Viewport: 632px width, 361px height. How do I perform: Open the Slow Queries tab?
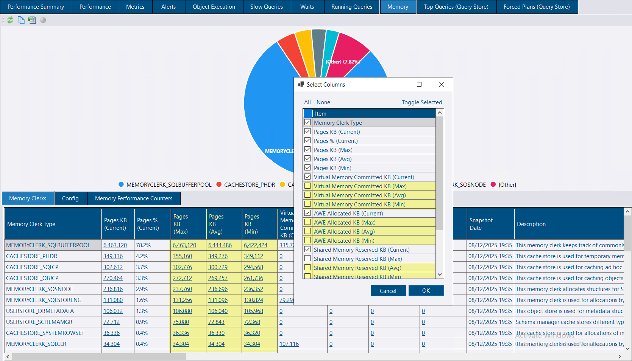267,7
